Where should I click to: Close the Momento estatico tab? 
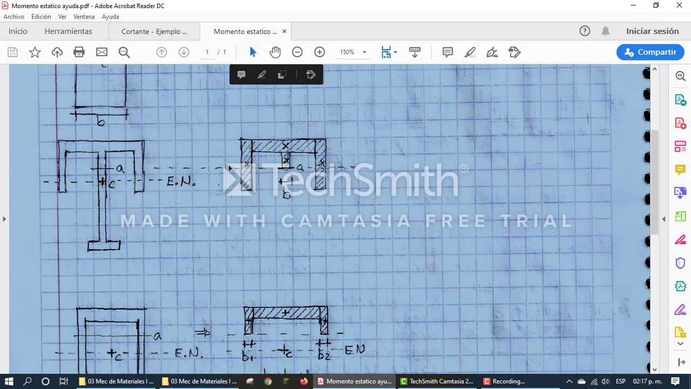point(284,31)
